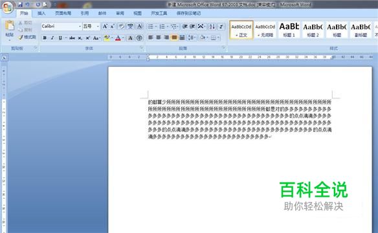Image resolution: width=378 pixels, height=233 pixels.
Task: Open the 邮件 (Mailings) tab
Action: [x=102, y=13]
